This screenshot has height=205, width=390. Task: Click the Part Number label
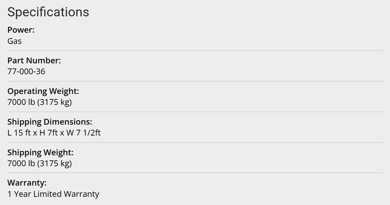[x=34, y=61]
